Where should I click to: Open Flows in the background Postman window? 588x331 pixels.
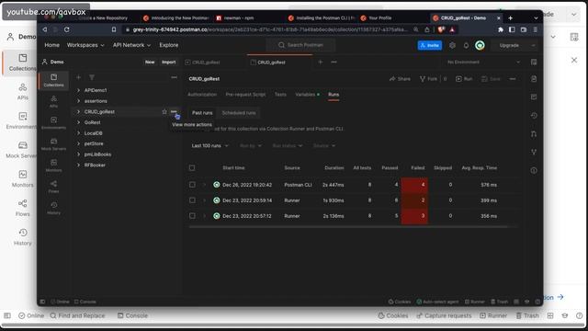pos(22,208)
